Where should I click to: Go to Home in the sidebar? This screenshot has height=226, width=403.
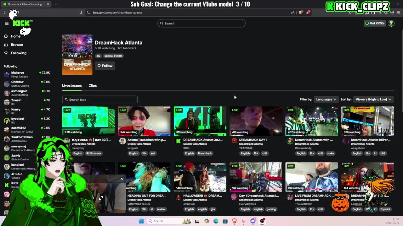point(13,36)
